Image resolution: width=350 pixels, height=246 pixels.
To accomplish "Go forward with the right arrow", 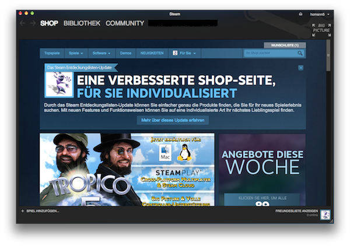I will 33,23.
